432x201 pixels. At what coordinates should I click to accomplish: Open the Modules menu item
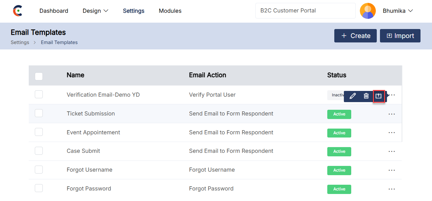tap(170, 11)
